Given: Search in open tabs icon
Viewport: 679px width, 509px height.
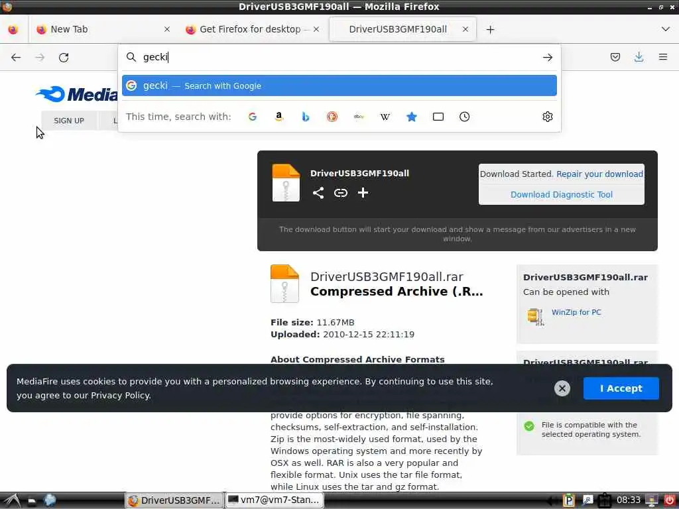Looking at the screenshot, I should tap(438, 117).
